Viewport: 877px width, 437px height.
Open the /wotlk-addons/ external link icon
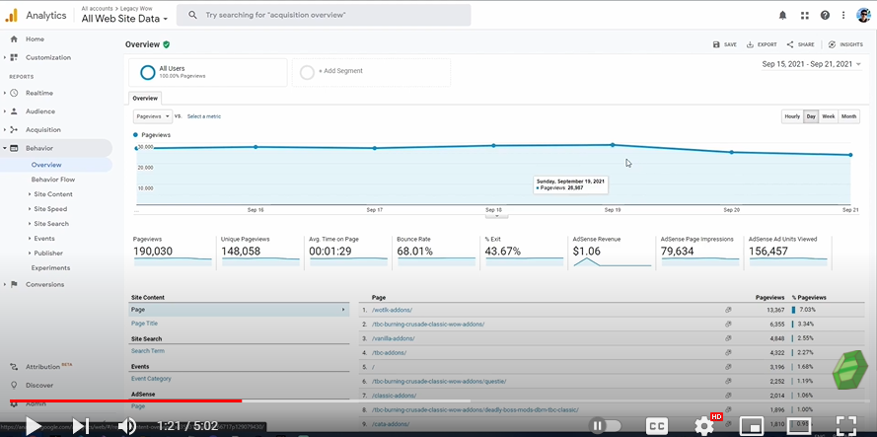[x=728, y=310]
